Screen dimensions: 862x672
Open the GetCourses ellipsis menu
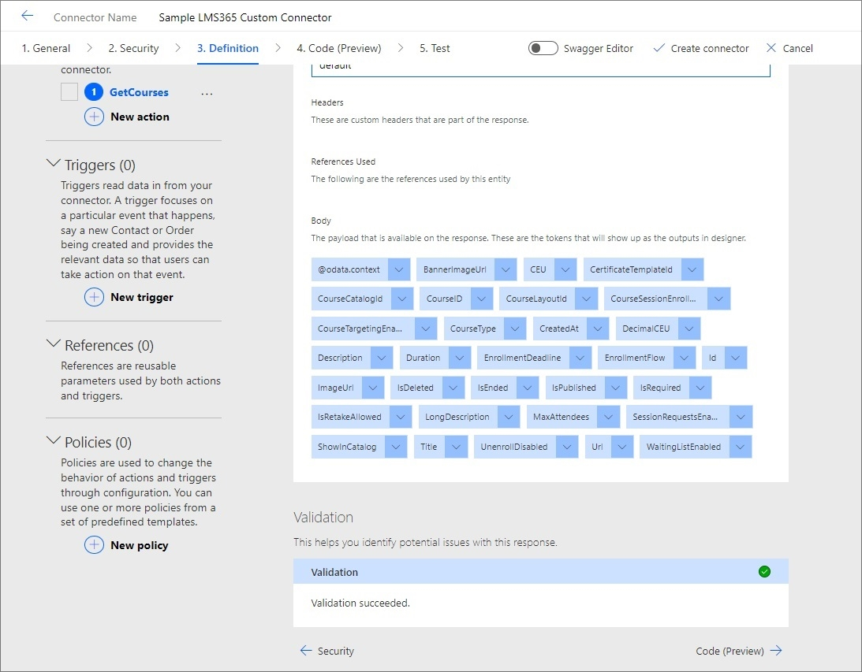207,93
